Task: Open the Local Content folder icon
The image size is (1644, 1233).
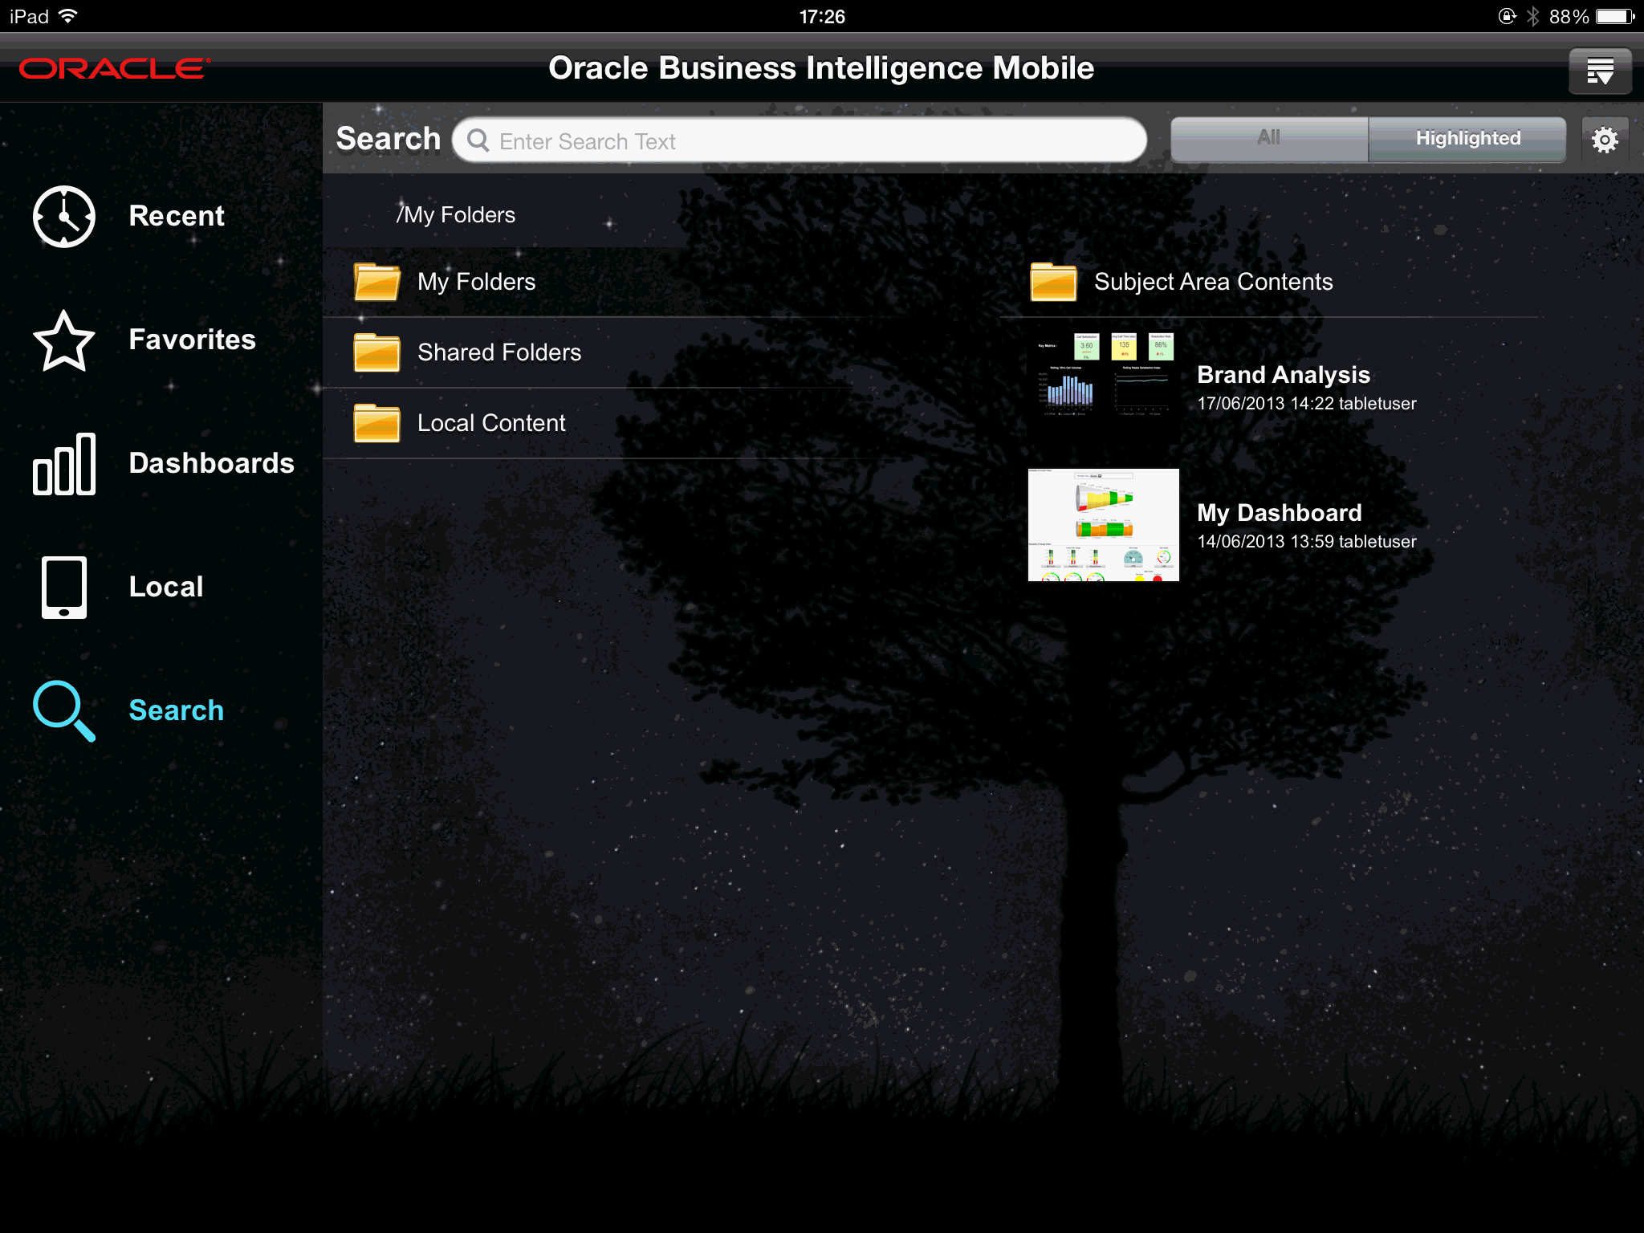Action: [x=376, y=423]
